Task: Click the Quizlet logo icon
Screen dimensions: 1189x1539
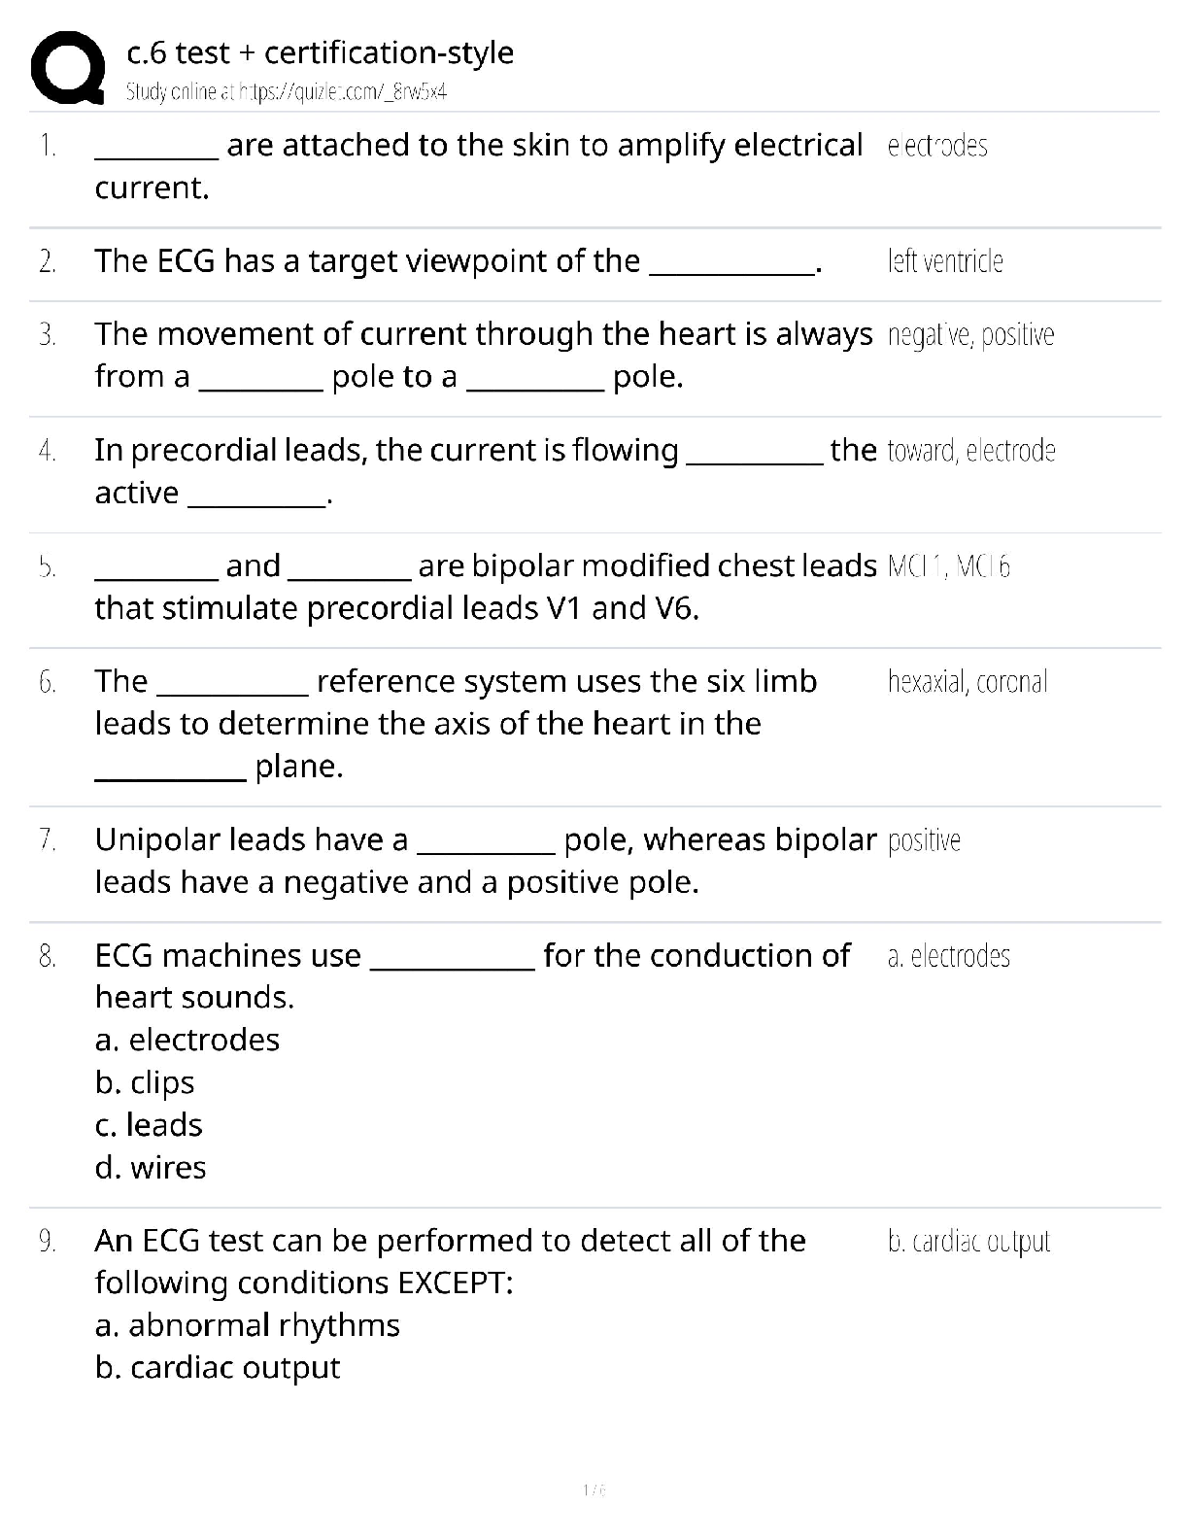Action: tap(68, 68)
